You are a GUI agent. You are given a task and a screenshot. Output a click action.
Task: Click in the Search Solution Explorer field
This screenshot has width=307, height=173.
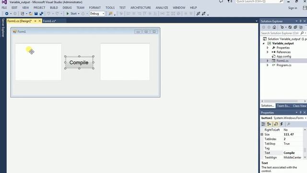click(x=280, y=33)
